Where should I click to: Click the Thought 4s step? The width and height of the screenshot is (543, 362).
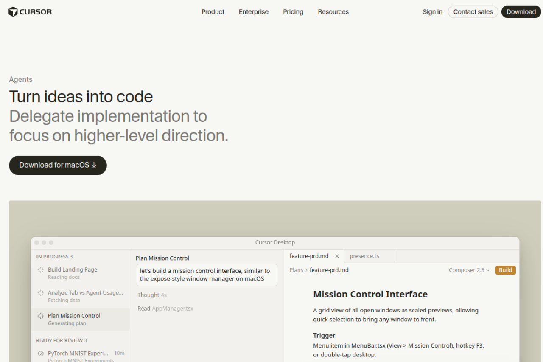point(152,295)
